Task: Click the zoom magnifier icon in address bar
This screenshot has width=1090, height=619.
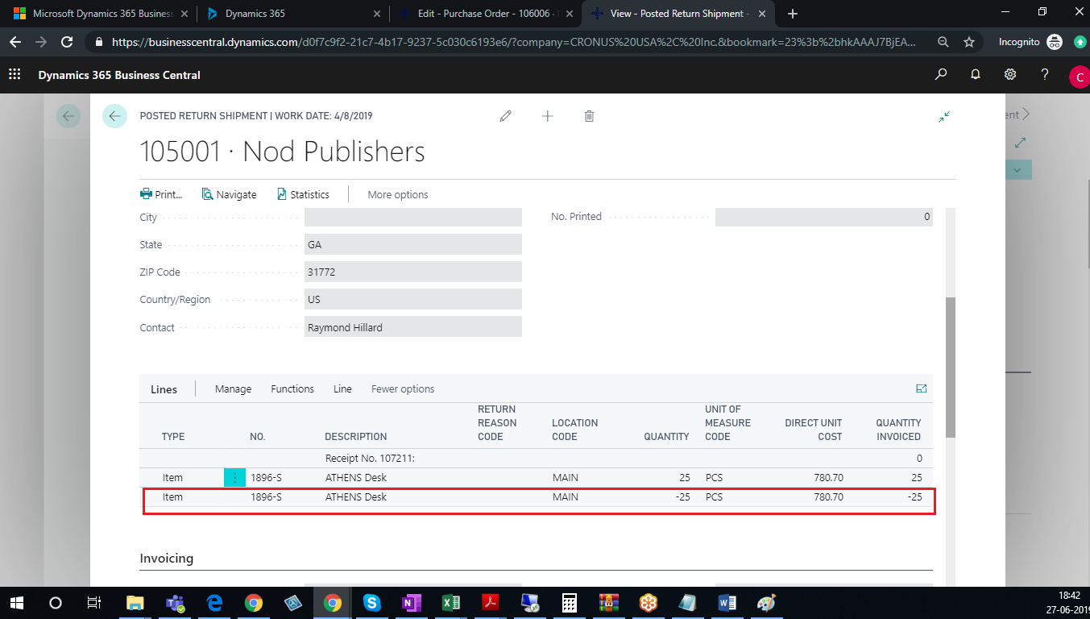Action: click(x=943, y=42)
